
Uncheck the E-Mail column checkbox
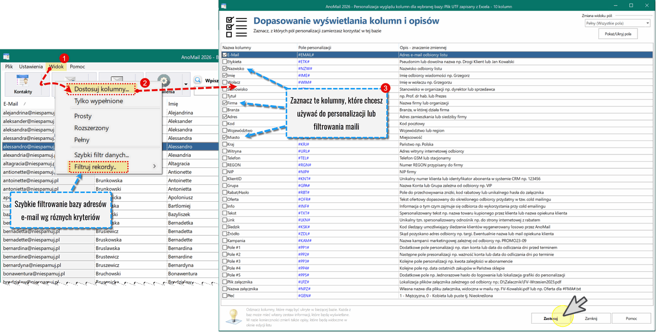[225, 55]
